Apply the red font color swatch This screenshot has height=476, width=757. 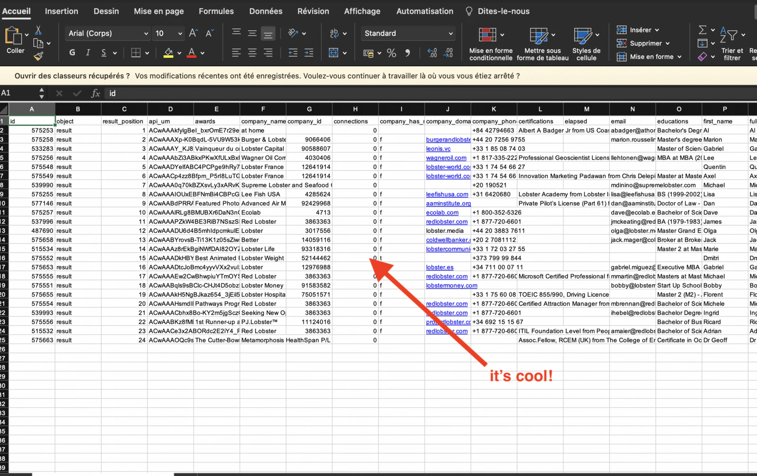point(192,53)
